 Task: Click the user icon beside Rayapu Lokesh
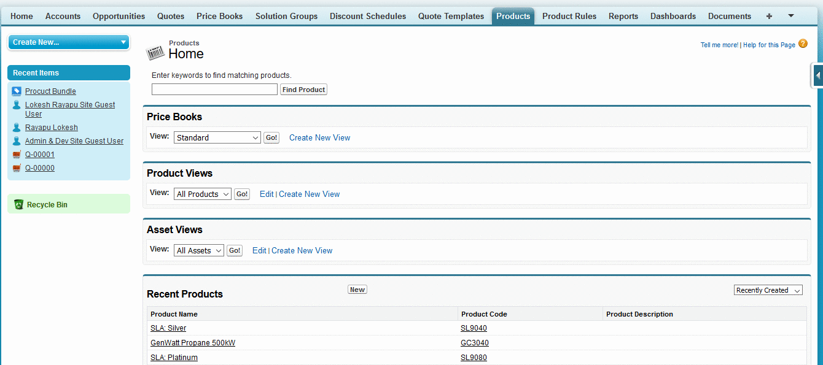click(x=17, y=128)
